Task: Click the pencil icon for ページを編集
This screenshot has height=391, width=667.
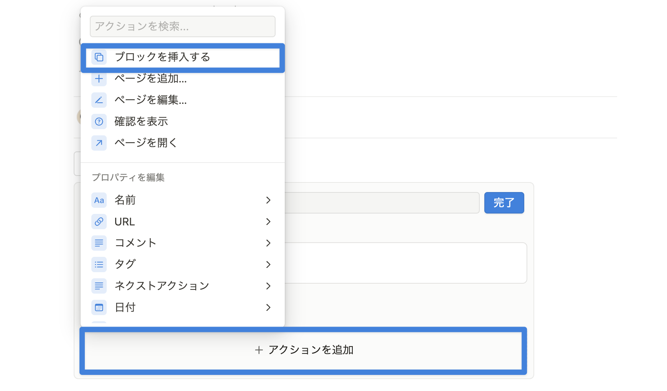Action: click(99, 100)
